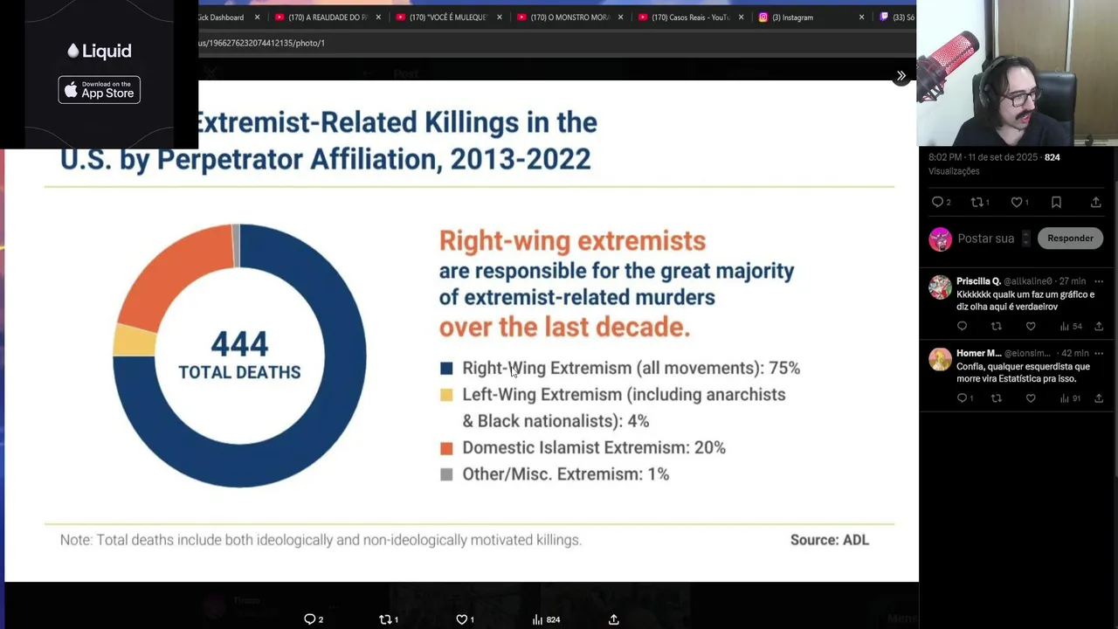Click the "Other/Misc. Extremism: 1%" legend text
This screenshot has width=1118, height=629.
(565, 474)
